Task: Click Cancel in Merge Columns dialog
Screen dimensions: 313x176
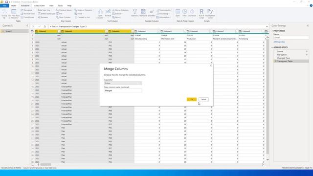Action: pos(203,99)
